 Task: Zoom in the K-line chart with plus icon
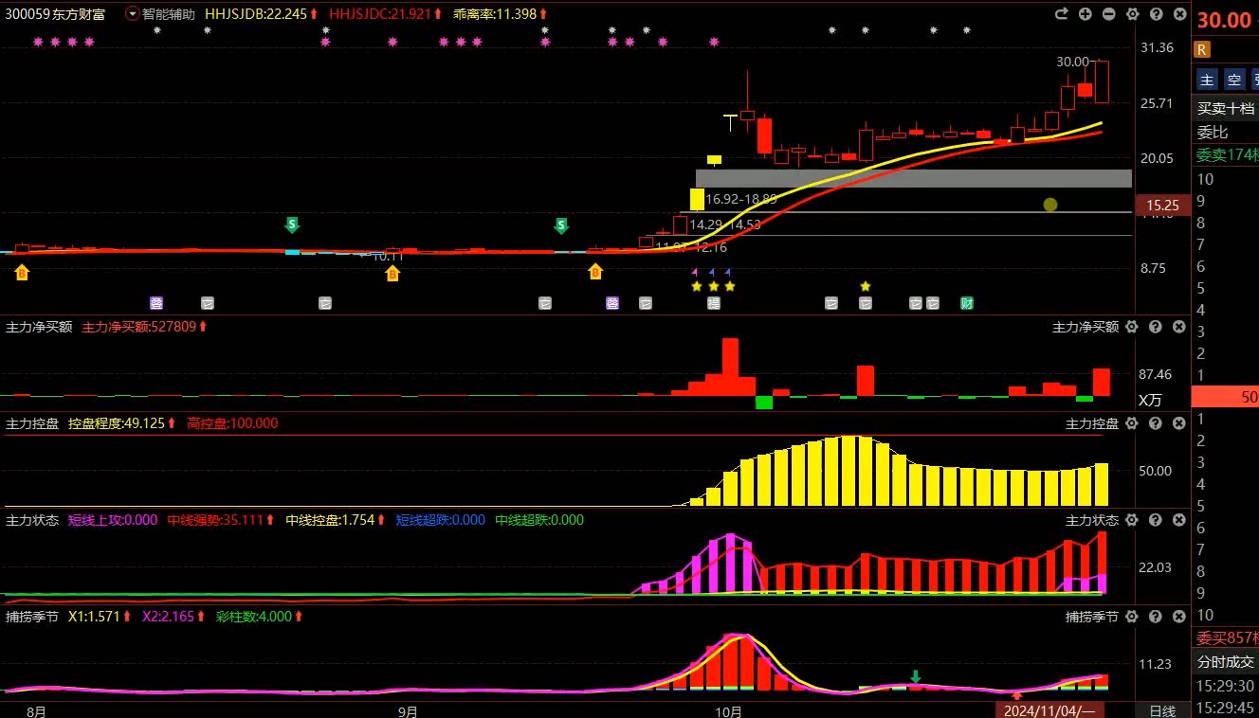coord(1086,14)
